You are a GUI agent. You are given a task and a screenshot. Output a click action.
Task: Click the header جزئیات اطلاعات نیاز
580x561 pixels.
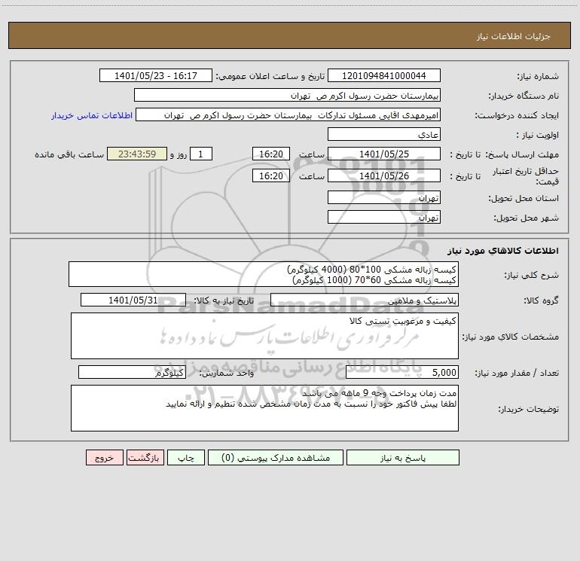(x=514, y=36)
